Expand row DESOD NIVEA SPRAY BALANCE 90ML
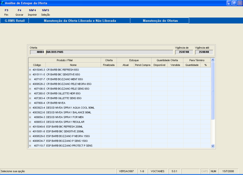This screenshot has width=243, height=175. tap(30, 113)
